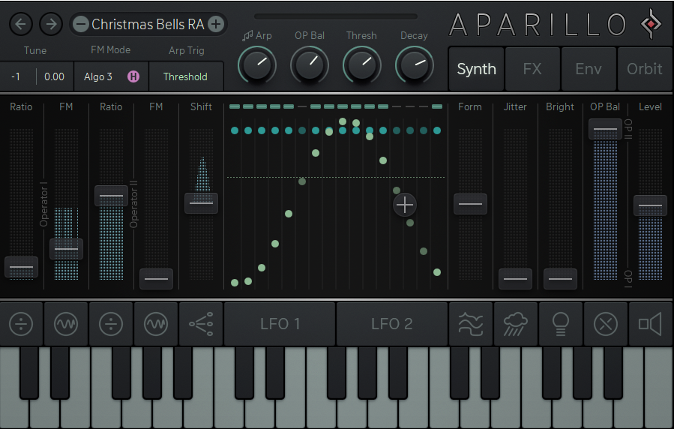This screenshot has width=674, height=429.
Task: Click the Shift branching nodes icon
Action: pyautogui.click(x=201, y=324)
